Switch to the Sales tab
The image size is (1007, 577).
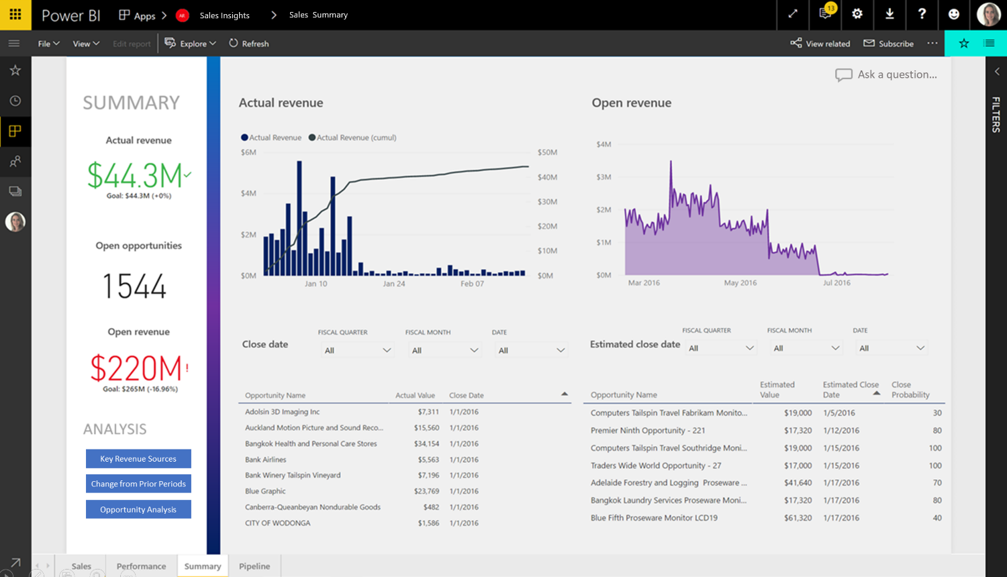click(81, 566)
